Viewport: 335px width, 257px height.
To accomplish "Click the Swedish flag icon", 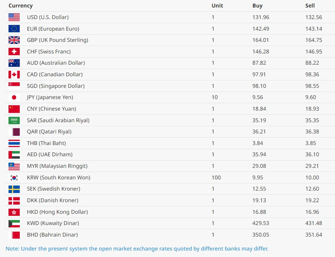I will 14,189.
